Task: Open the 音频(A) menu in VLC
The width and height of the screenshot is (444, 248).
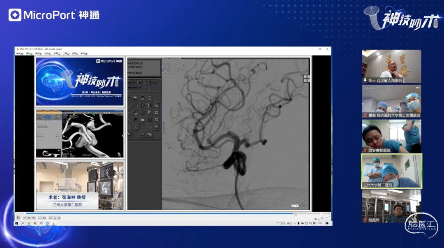Action: point(39,53)
